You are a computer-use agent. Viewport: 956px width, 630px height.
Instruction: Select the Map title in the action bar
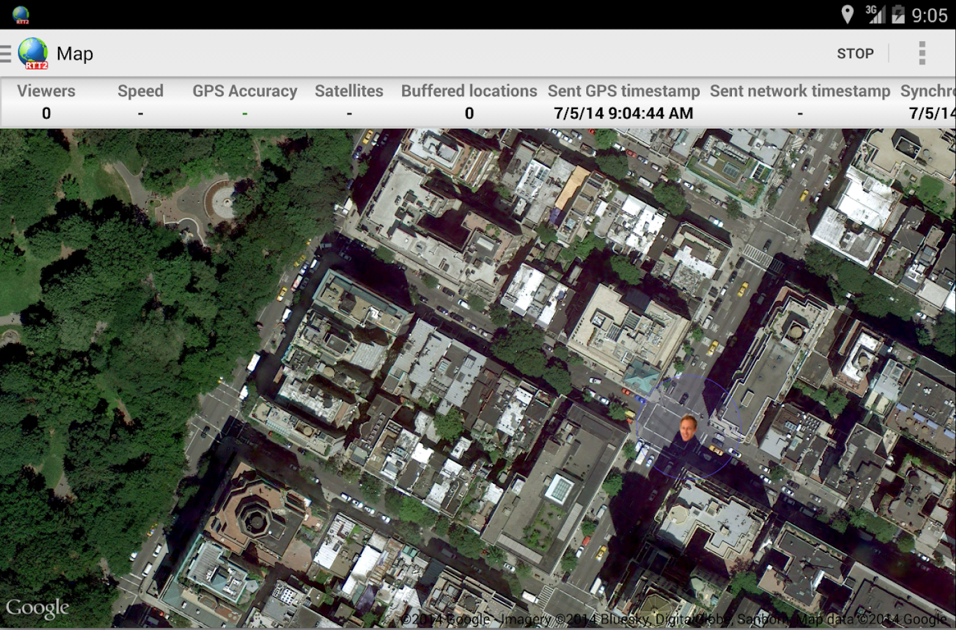(74, 53)
